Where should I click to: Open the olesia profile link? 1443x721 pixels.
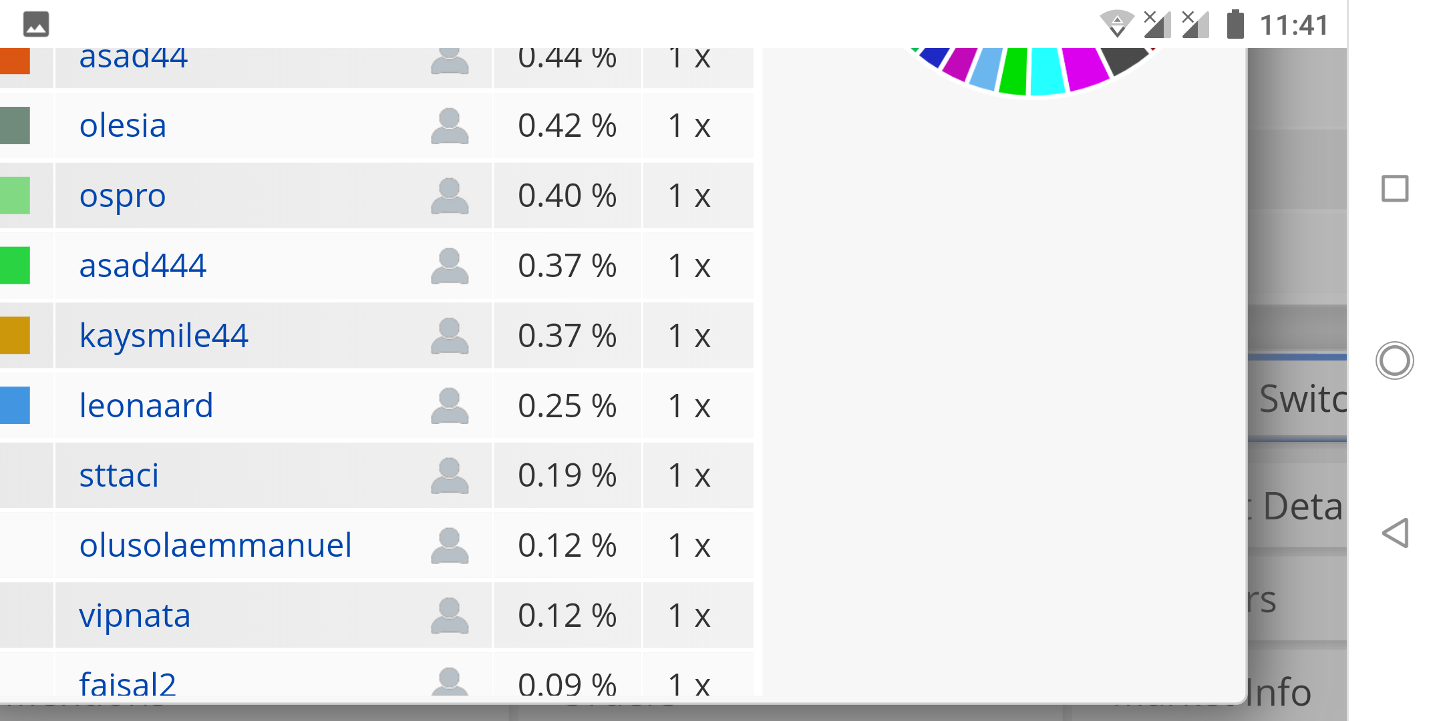pos(123,126)
